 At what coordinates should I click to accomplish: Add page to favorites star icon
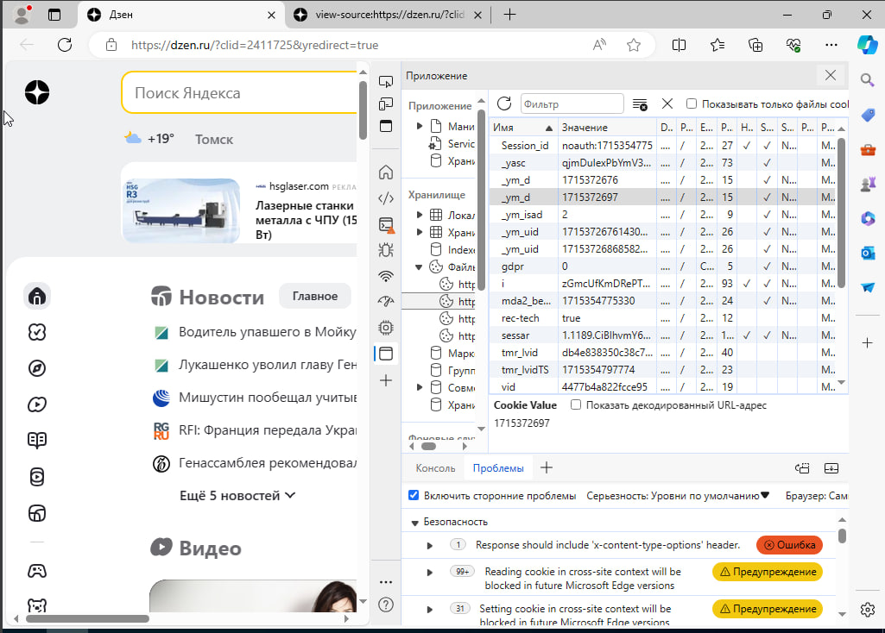pos(634,45)
